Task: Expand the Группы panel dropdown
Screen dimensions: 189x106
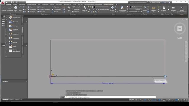Action: click(146, 14)
